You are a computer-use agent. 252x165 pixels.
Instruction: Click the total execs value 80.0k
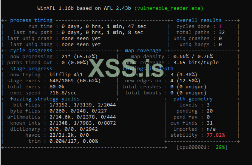point(57,87)
